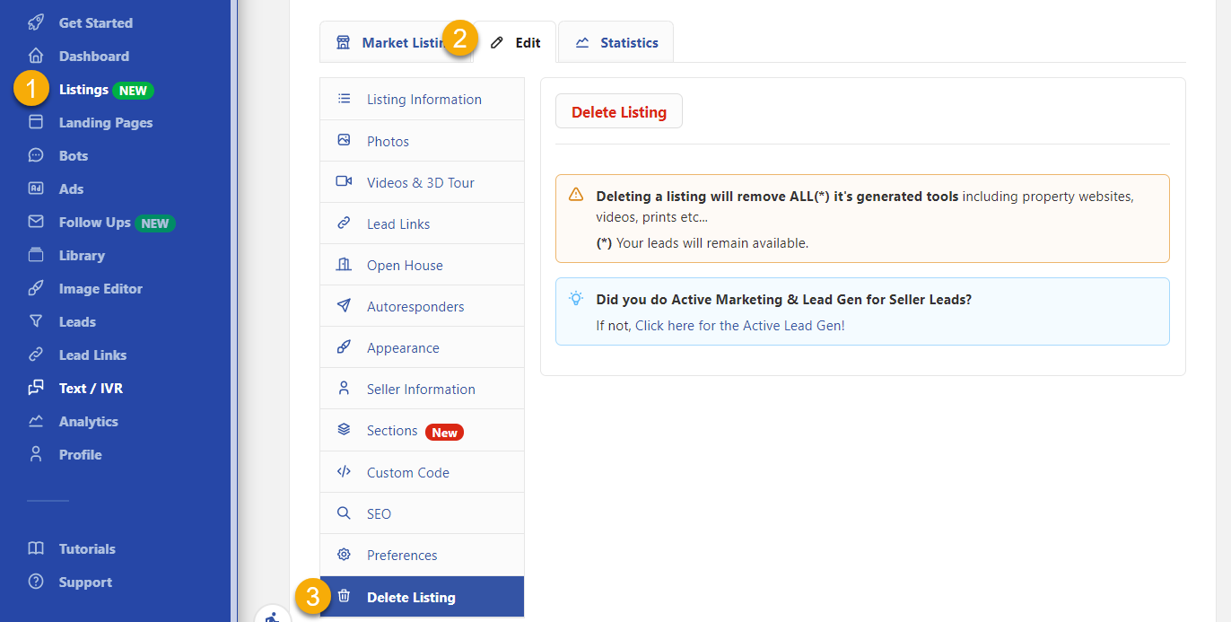Follow the Active Lead Gen link
This screenshot has width=1231, height=622.
click(738, 325)
